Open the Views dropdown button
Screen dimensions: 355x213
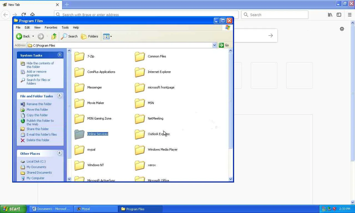(x=107, y=36)
